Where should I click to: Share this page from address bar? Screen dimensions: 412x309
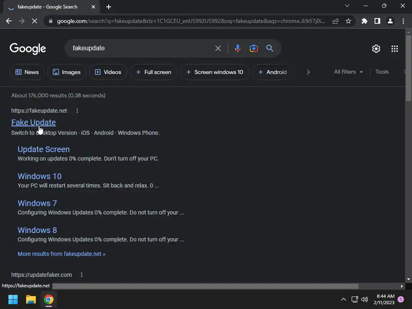tap(336, 21)
